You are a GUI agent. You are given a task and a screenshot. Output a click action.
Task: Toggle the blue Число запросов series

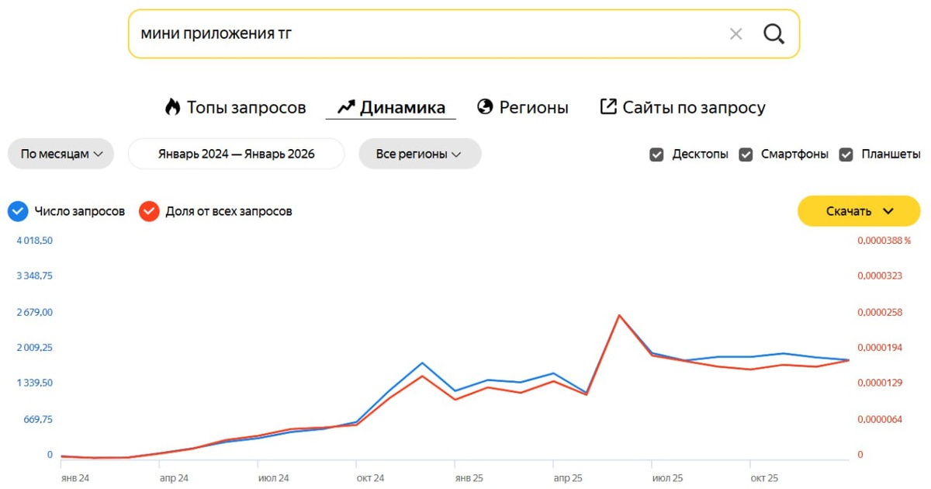point(18,211)
